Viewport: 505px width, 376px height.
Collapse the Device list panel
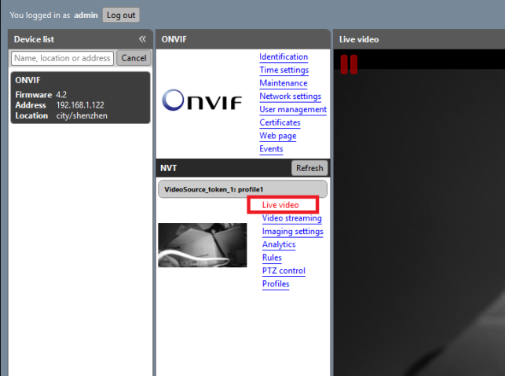pos(142,39)
